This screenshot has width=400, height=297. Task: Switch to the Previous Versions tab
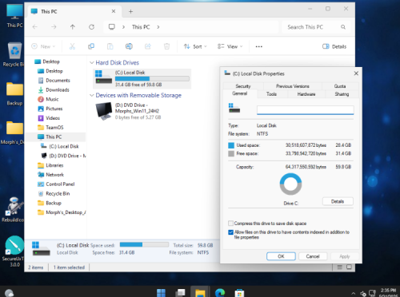pyautogui.click(x=293, y=86)
